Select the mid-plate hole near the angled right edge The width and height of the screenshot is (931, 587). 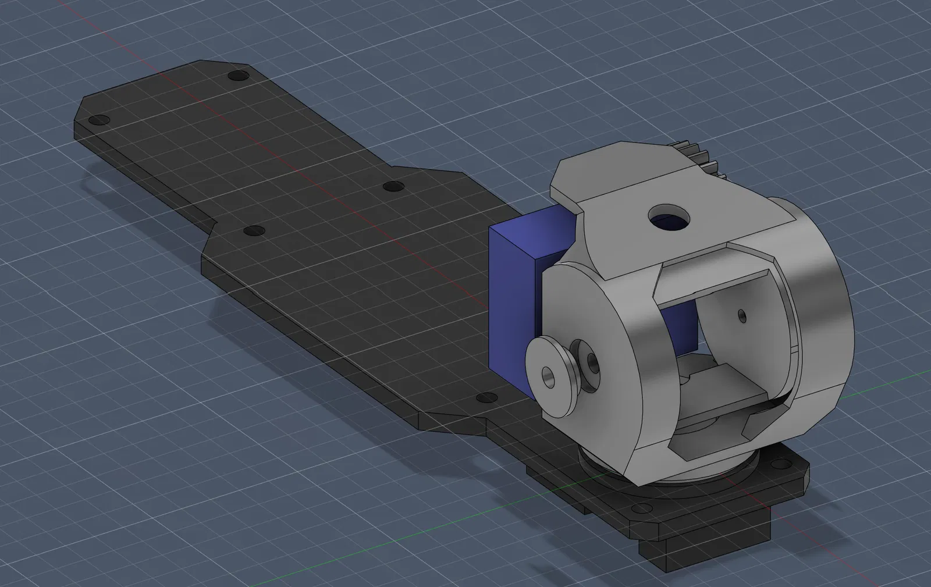click(x=394, y=186)
